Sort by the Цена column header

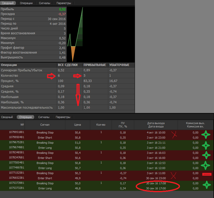click(78, 125)
